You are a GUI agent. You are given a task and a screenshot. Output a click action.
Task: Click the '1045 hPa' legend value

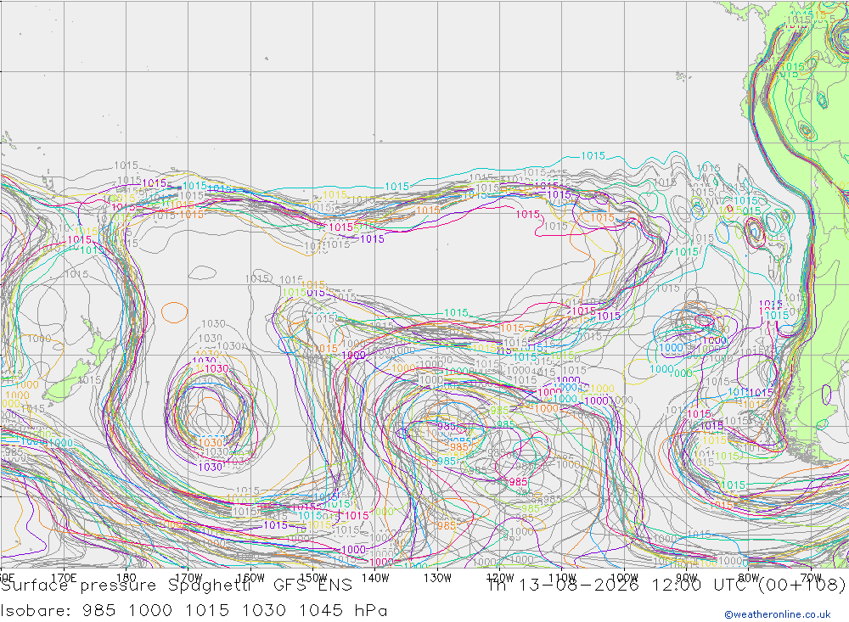pyautogui.click(x=343, y=611)
